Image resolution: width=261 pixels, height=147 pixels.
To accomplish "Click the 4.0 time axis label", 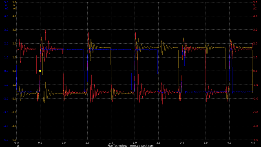I will [229, 143].
